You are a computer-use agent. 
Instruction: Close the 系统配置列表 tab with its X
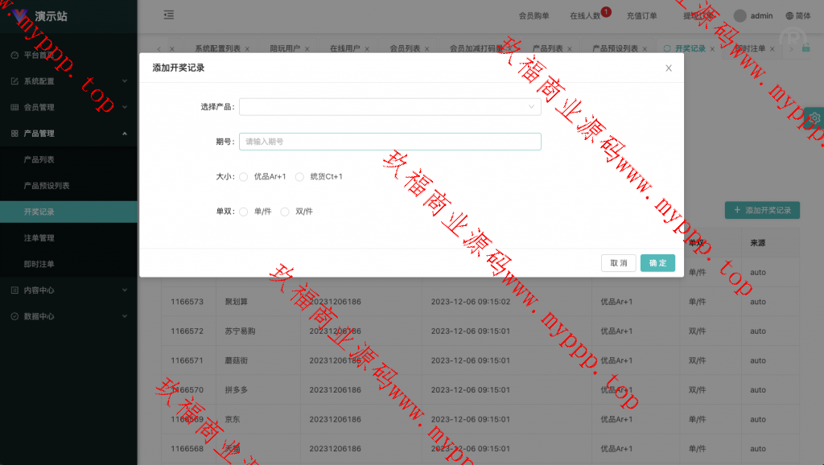click(247, 49)
